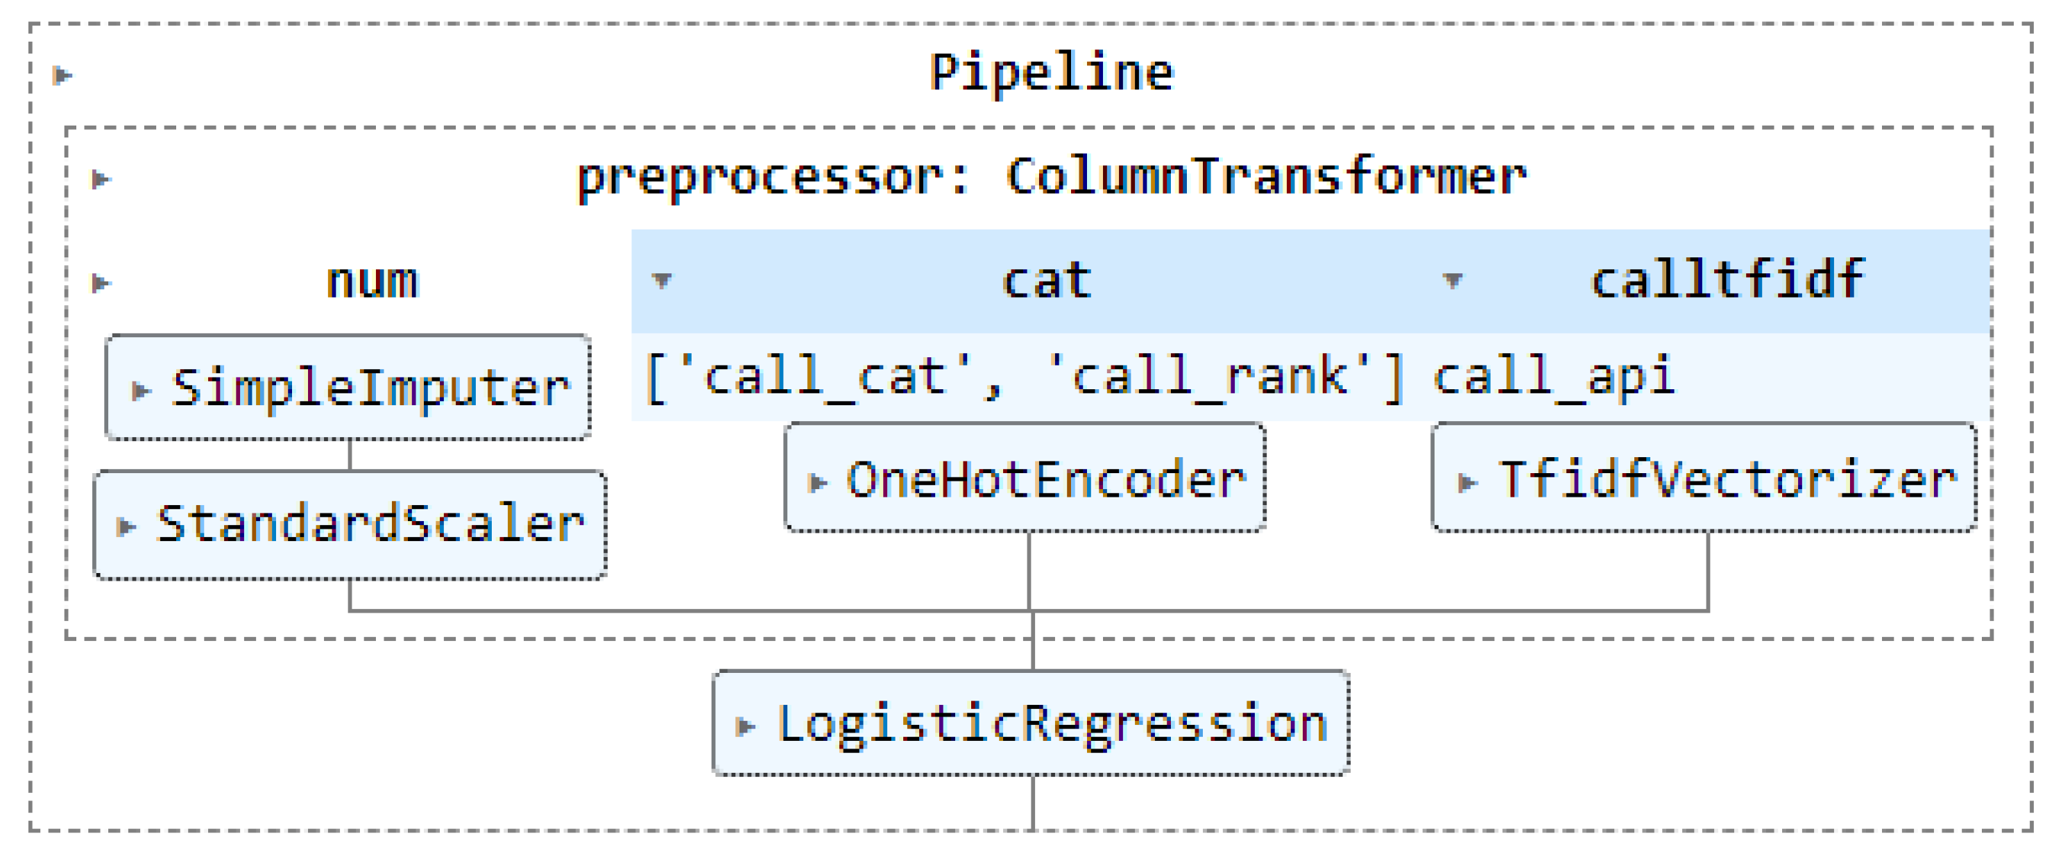2054x854 pixels.
Task: Open the TfidfVectorizer step box
Action: (1727, 480)
